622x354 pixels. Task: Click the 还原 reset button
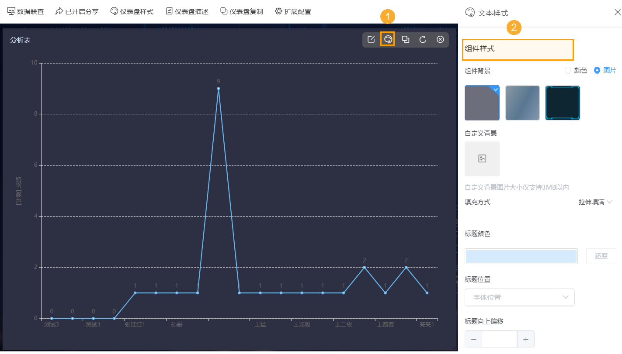click(601, 256)
